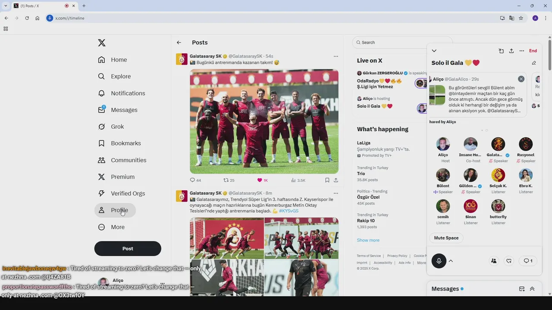Repost the training photo post (25 reposts)

coord(229,180)
